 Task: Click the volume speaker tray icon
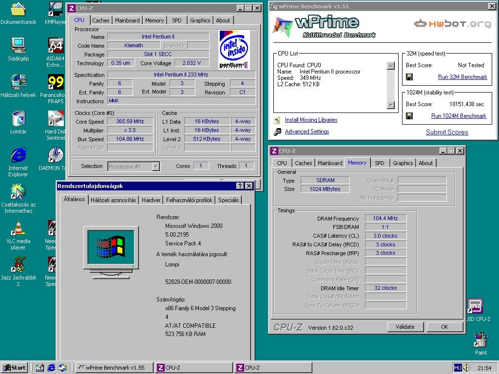(x=466, y=368)
